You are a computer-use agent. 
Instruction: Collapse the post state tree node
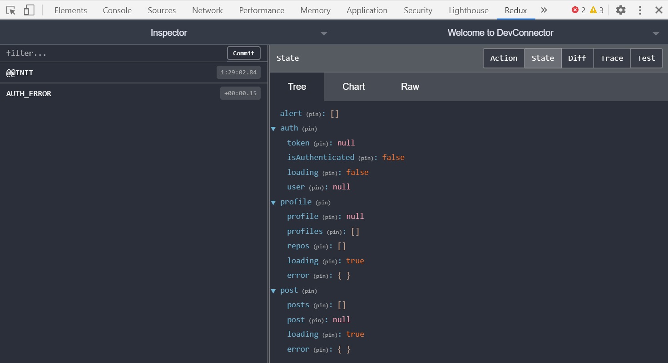pyautogui.click(x=273, y=291)
